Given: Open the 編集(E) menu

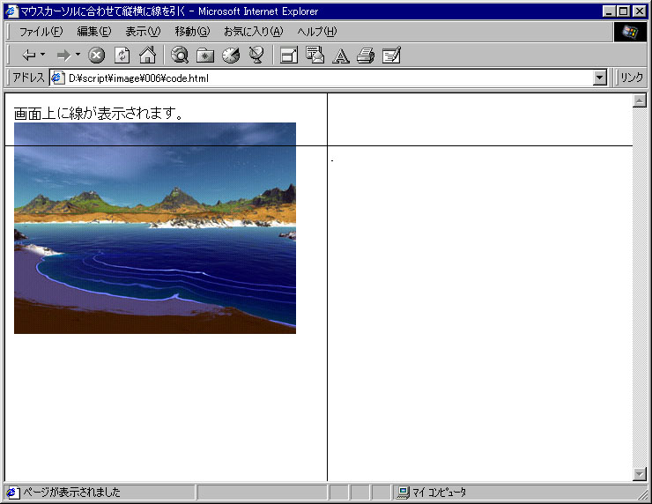Looking at the screenshot, I should [x=94, y=32].
